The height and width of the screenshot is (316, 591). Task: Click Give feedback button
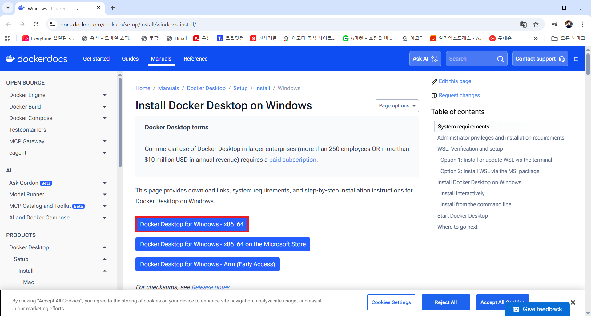pyautogui.click(x=537, y=309)
